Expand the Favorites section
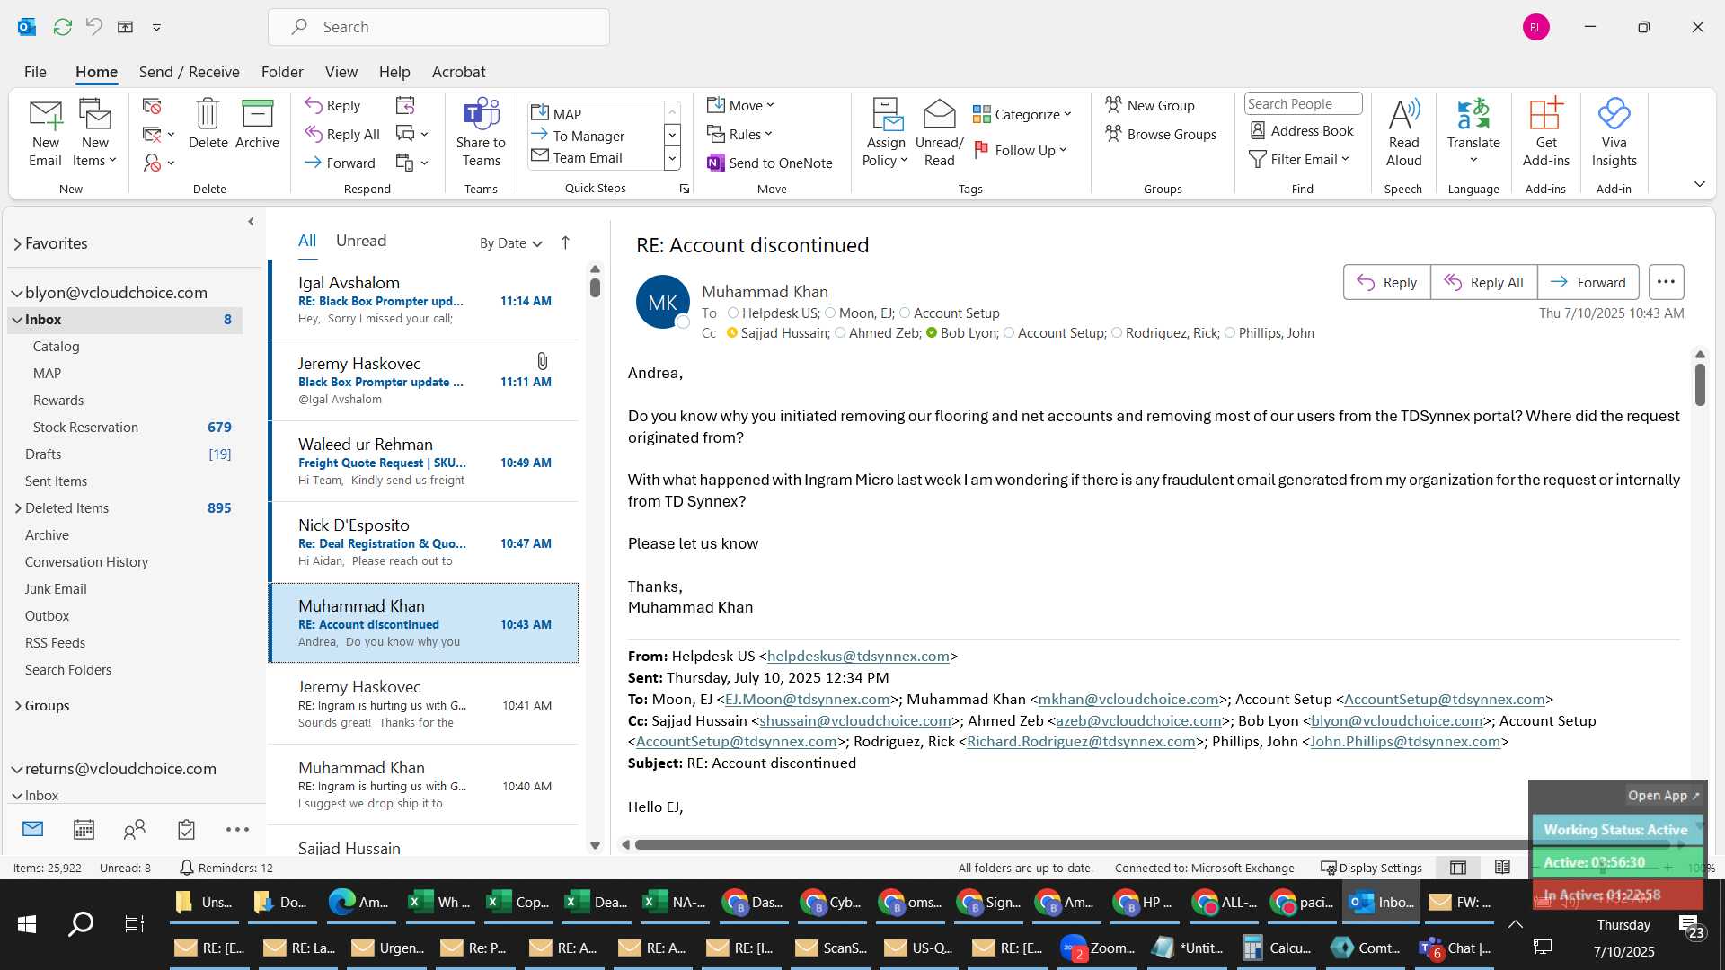The image size is (1725, 970). 17,243
